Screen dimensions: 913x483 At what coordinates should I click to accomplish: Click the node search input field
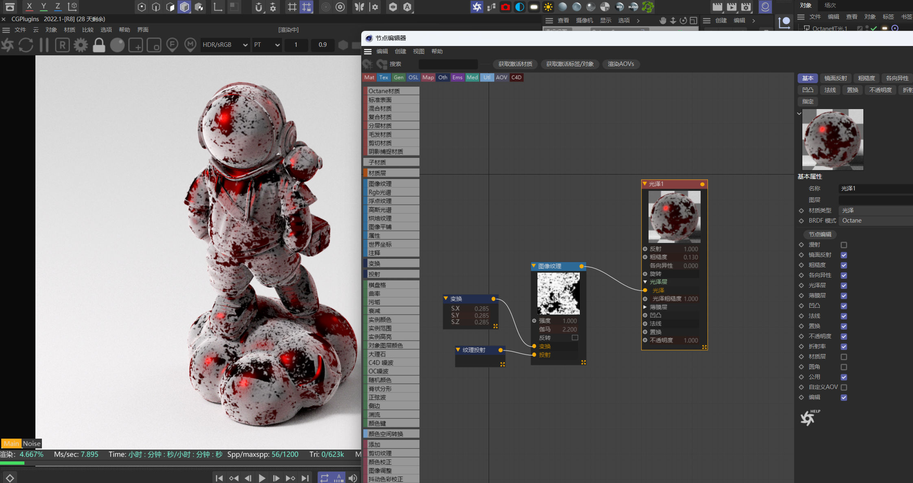click(448, 64)
